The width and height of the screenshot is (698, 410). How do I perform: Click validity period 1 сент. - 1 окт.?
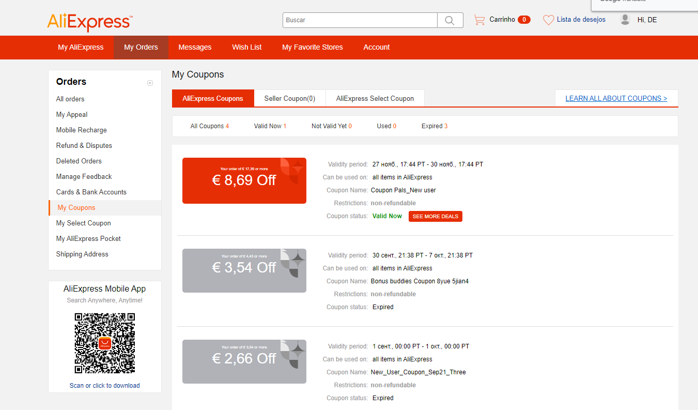click(x=422, y=346)
